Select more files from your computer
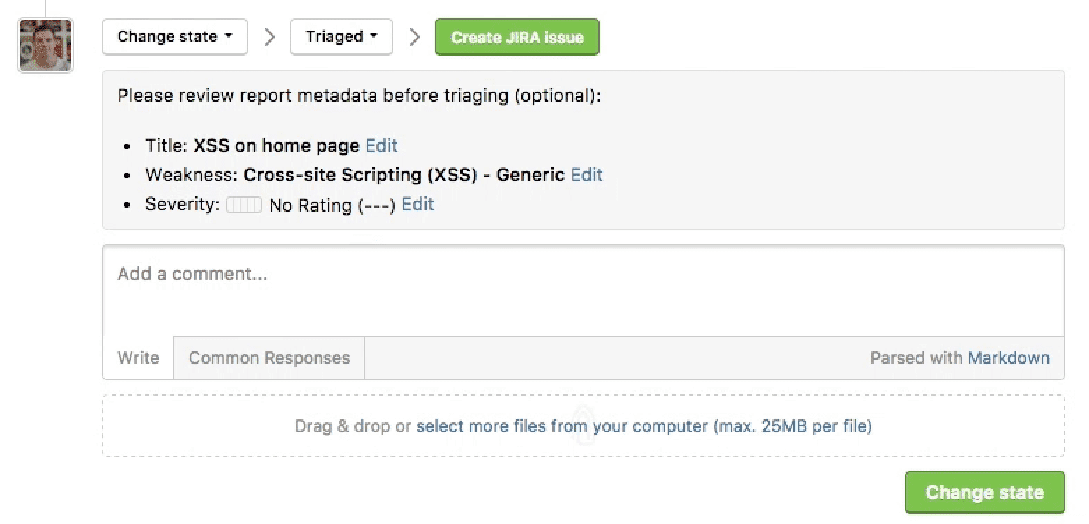This screenshot has width=1089, height=524. [x=562, y=426]
